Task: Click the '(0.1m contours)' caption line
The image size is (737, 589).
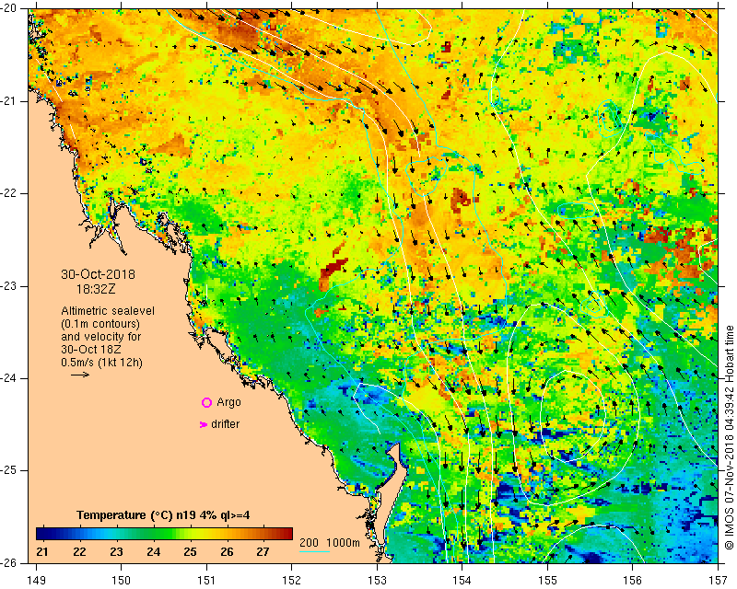Action: pyautogui.click(x=100, y=324)
